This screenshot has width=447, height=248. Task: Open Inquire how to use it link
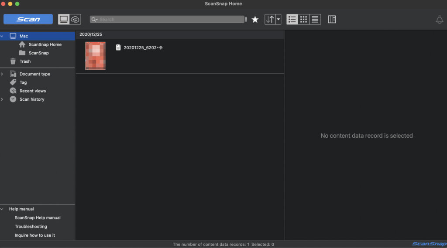click(35, 235)
